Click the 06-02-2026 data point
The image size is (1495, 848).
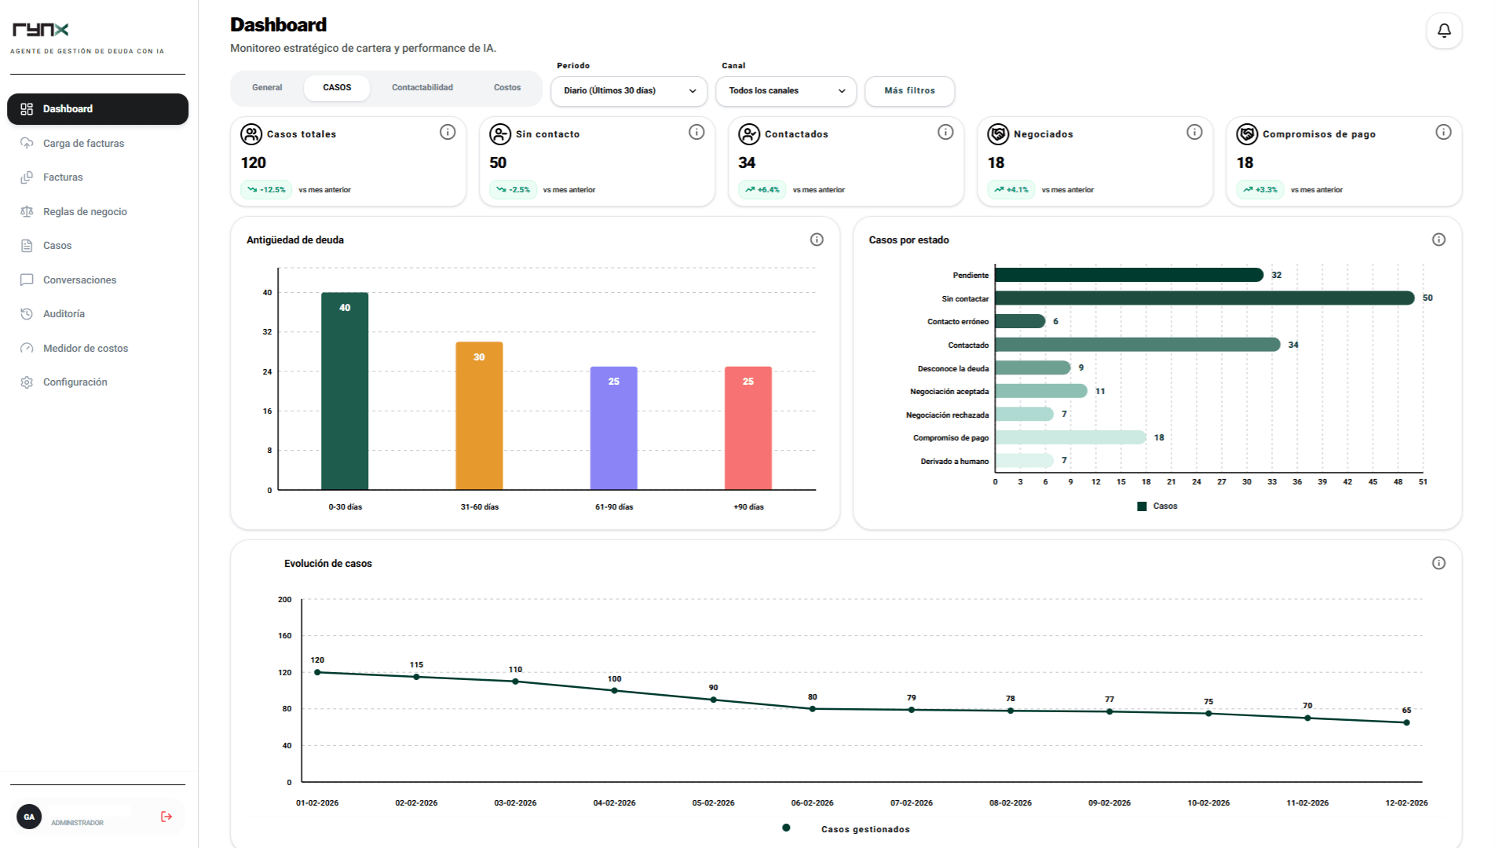[x=813, y=709]
